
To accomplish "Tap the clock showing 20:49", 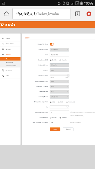I will (88, 3).
